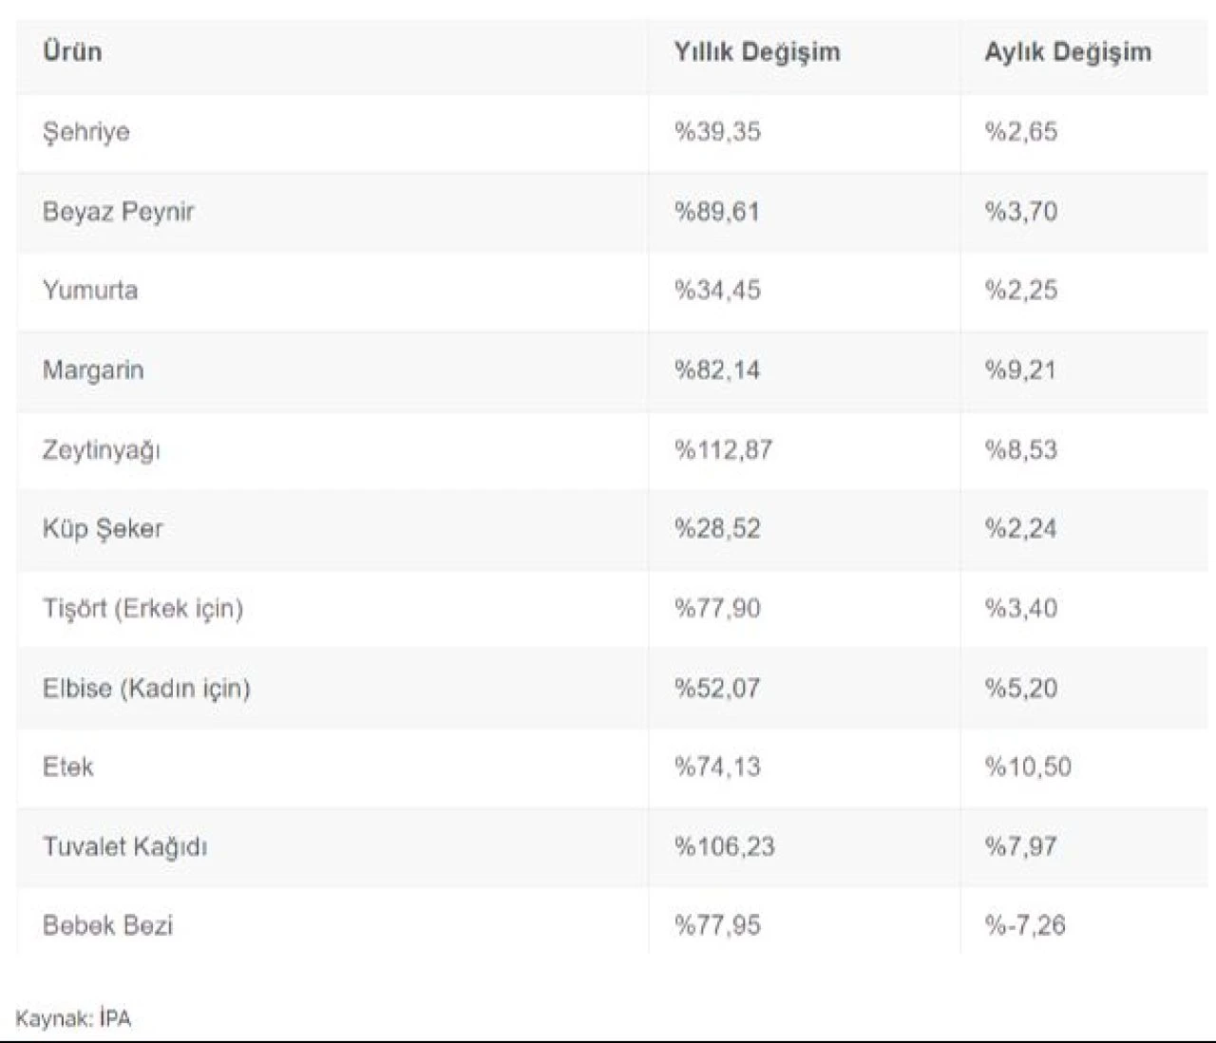Image resolution: width=1216 pixels, height=1043 pixels.
Task: Select the Margarin row label
Action: [93, 370]
